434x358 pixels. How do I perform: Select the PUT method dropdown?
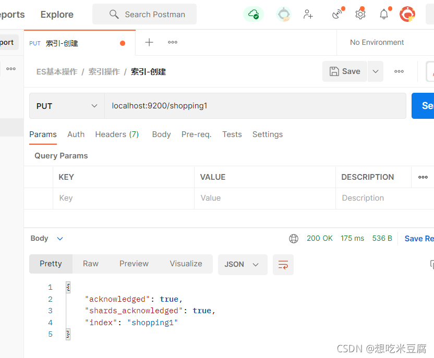tap(67, 106)
